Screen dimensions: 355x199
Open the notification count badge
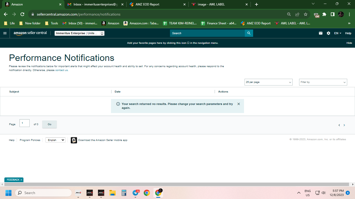coord(348,193)
